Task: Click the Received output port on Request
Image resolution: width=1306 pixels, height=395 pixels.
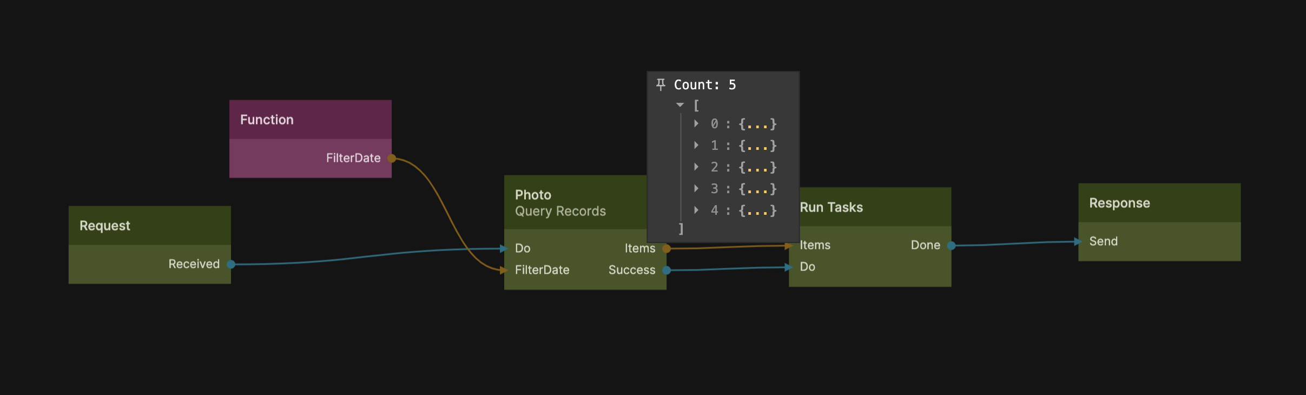Action: 231,265
